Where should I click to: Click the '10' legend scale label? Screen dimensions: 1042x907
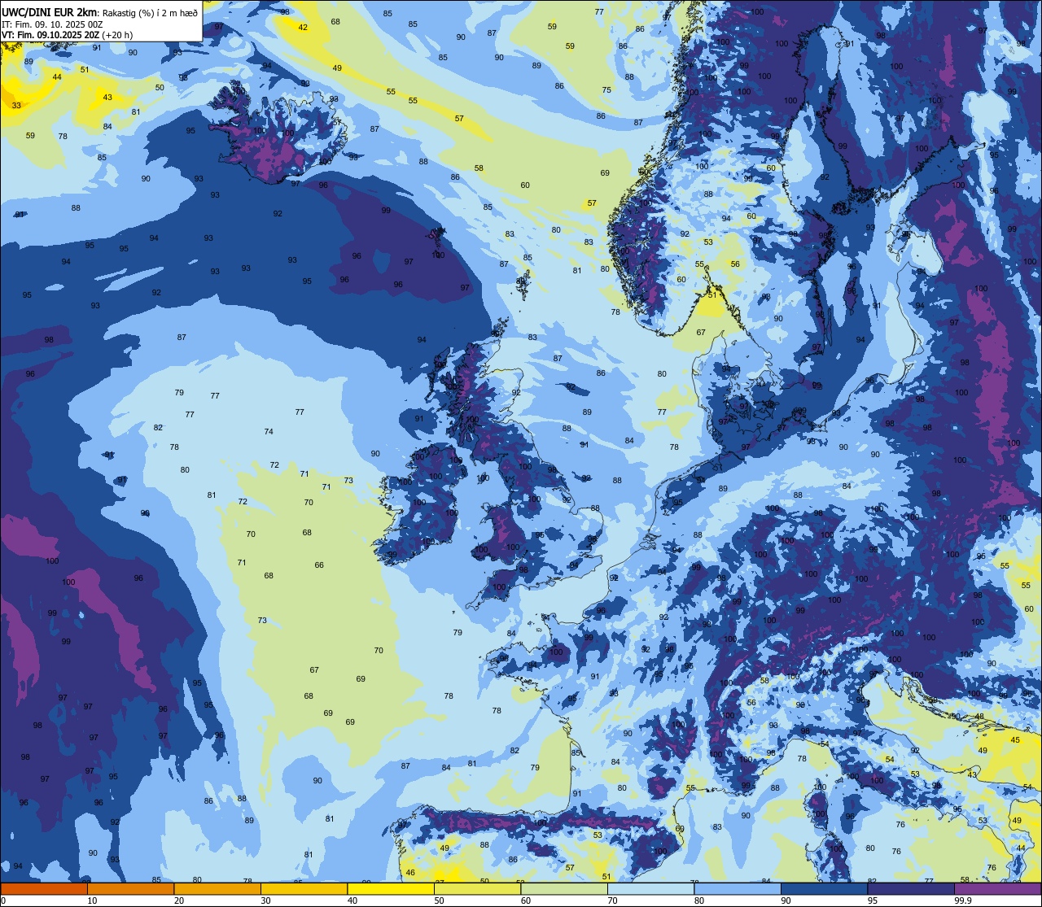click(92, 900)
